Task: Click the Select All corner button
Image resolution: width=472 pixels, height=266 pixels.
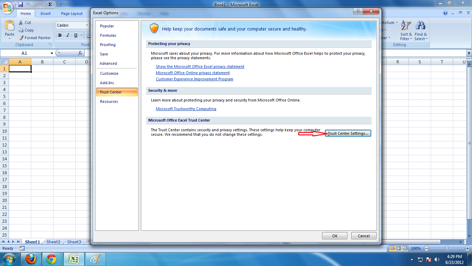Action: [x=4, y=62]
